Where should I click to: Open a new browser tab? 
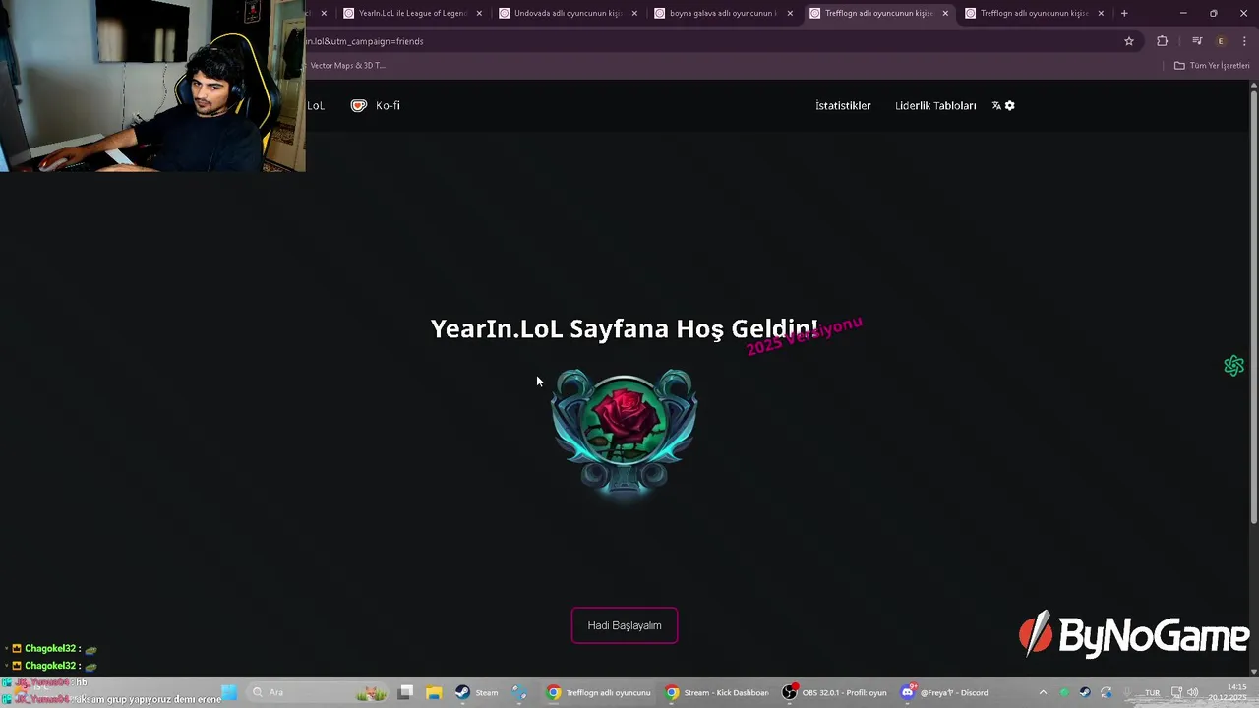point(1124,13)
